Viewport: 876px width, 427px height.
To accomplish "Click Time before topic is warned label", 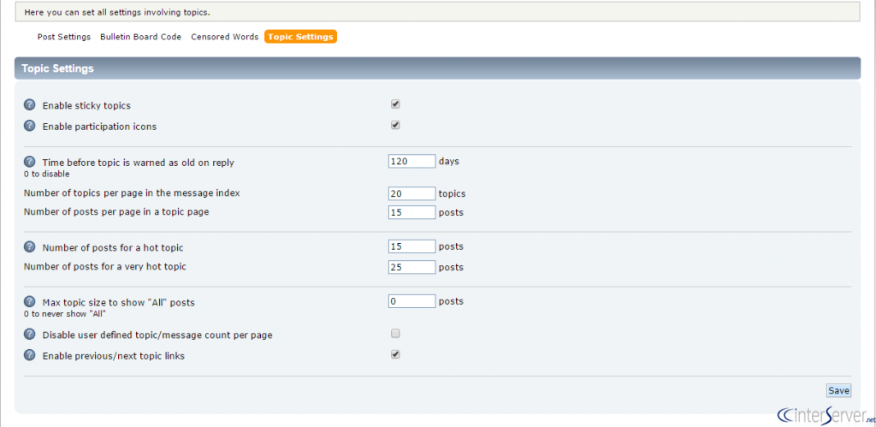I will click(138, 163).
